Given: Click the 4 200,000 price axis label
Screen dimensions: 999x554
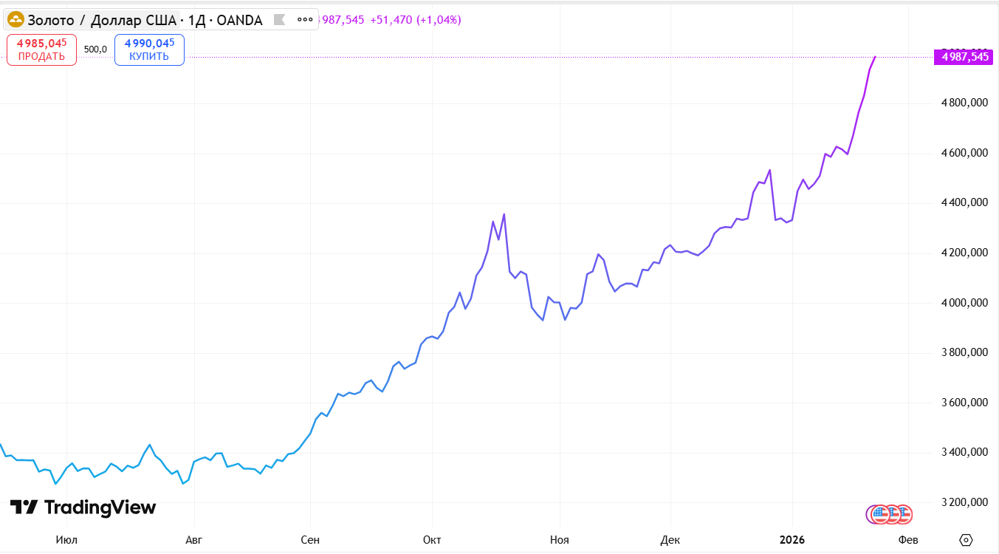Looking at the screenshot, I should [x=963, y=253].
